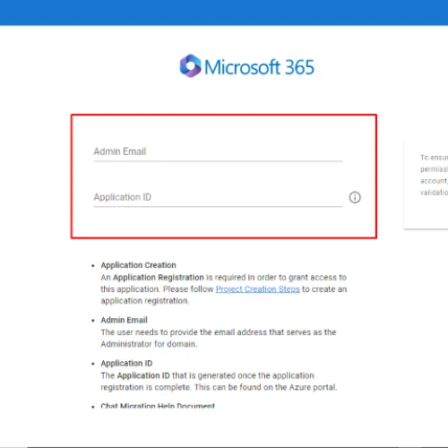This screenshot has width=448, height=448.
Task: Click the 'Admin Email' bullet heading in help list
Action: click(x=124, y=320)
